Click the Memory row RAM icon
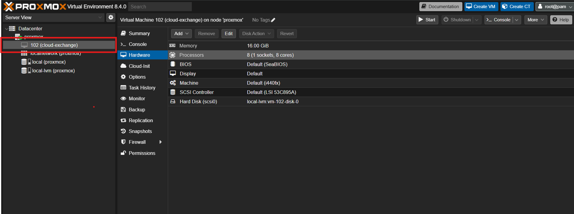The image size is (574, 214). (172, 46)
